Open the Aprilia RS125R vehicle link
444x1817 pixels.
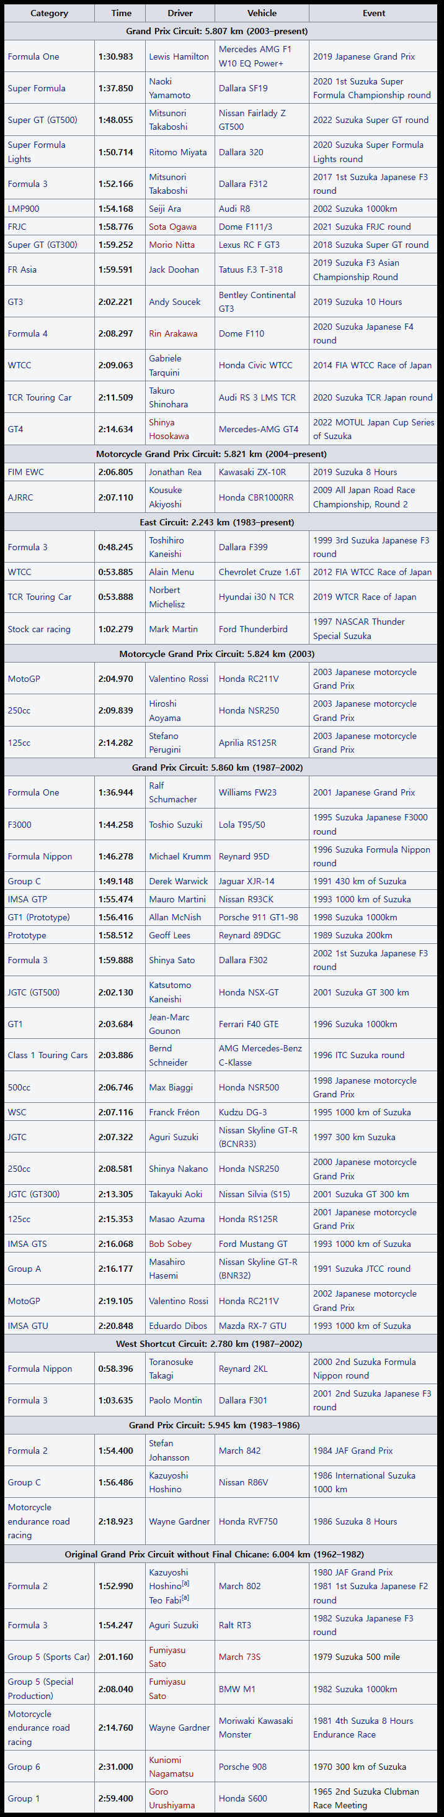click(x=247, y=743)
